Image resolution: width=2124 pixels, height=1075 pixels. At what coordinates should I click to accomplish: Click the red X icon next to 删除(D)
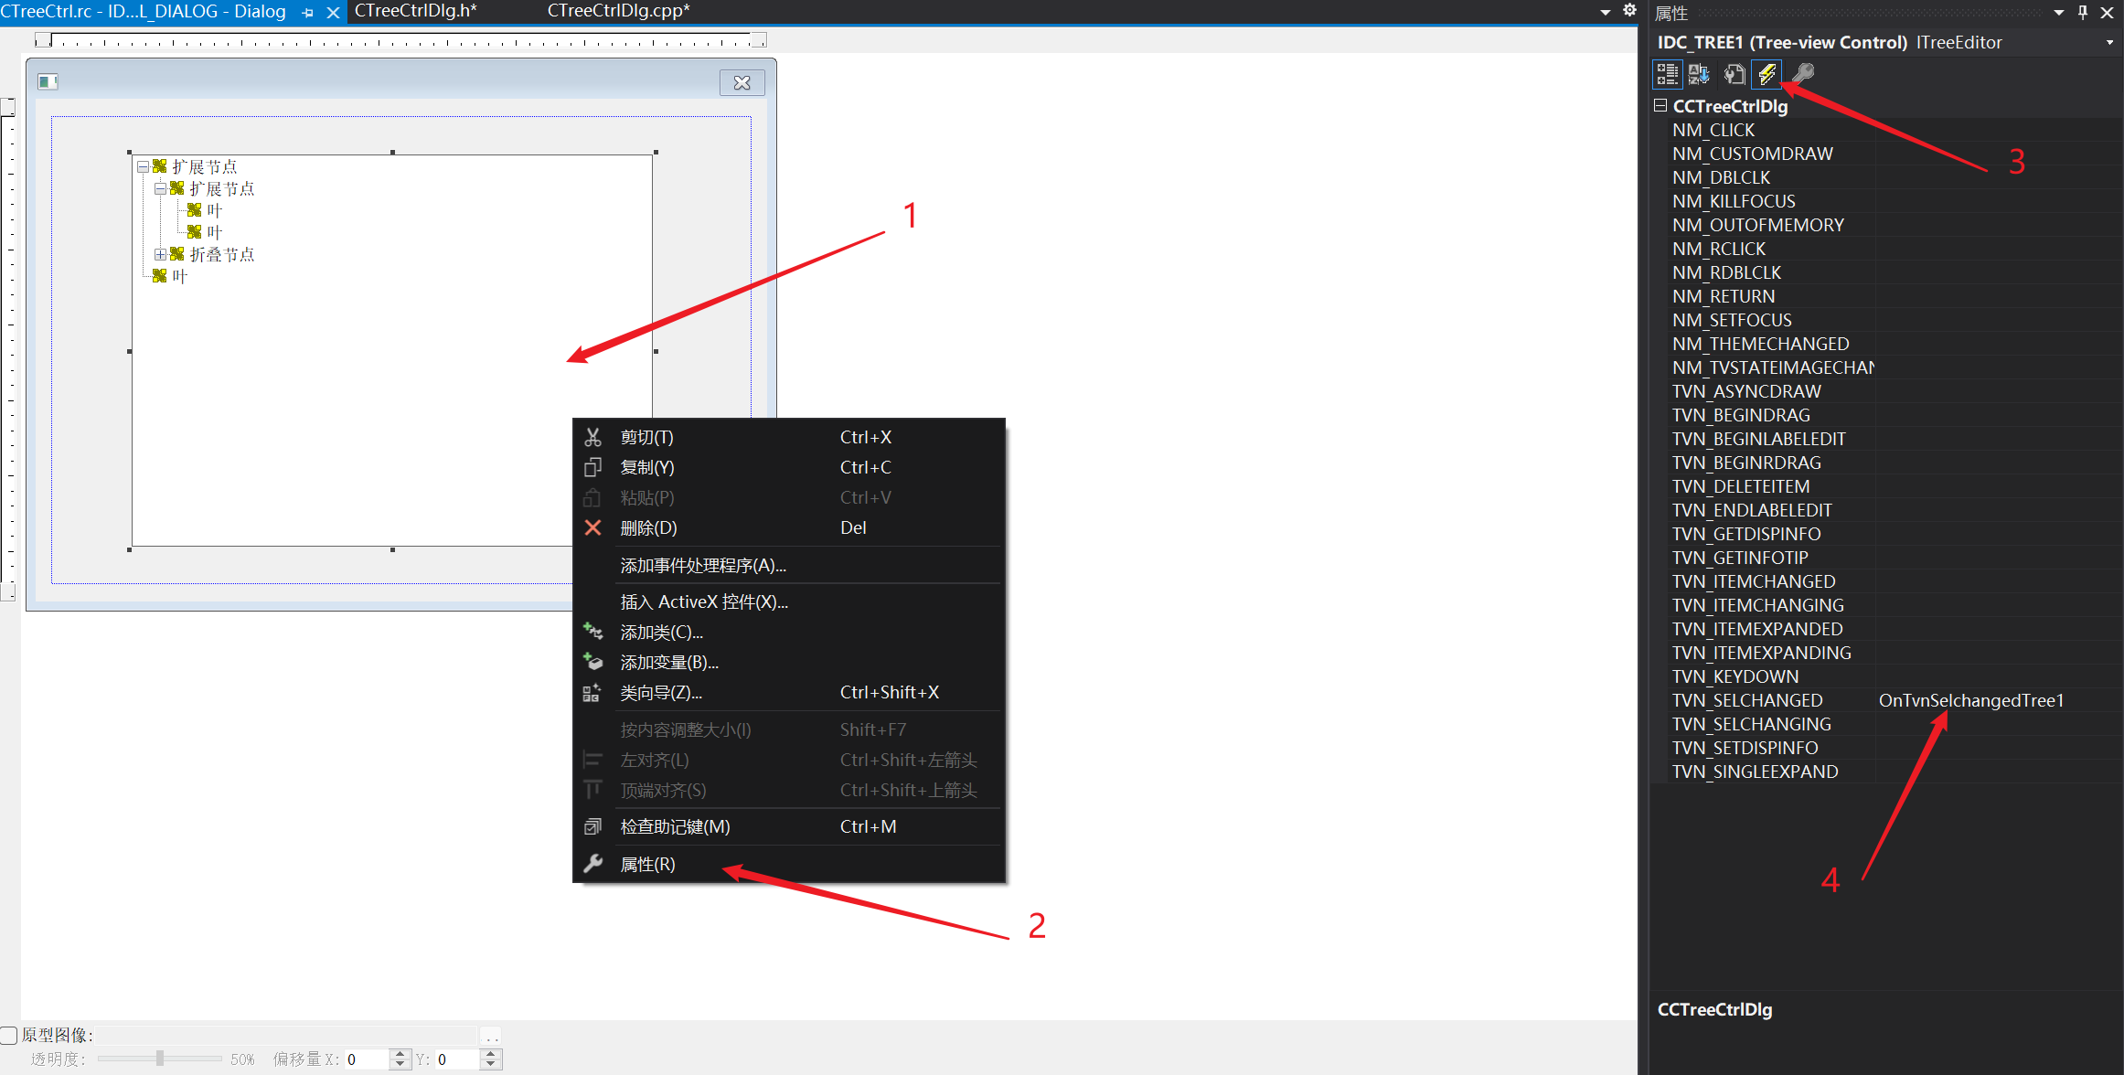(592, 527)
